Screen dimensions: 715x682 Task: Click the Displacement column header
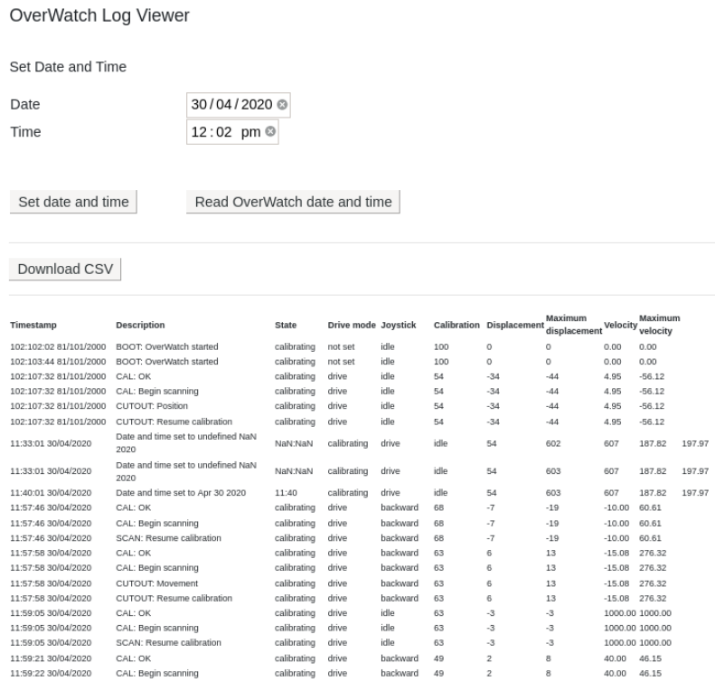(515, 325)
